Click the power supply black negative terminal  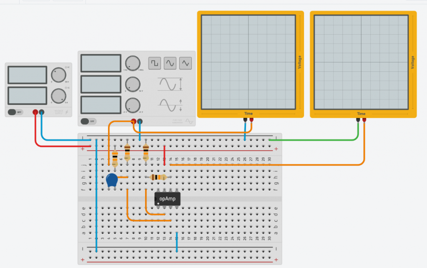(41, 112)
